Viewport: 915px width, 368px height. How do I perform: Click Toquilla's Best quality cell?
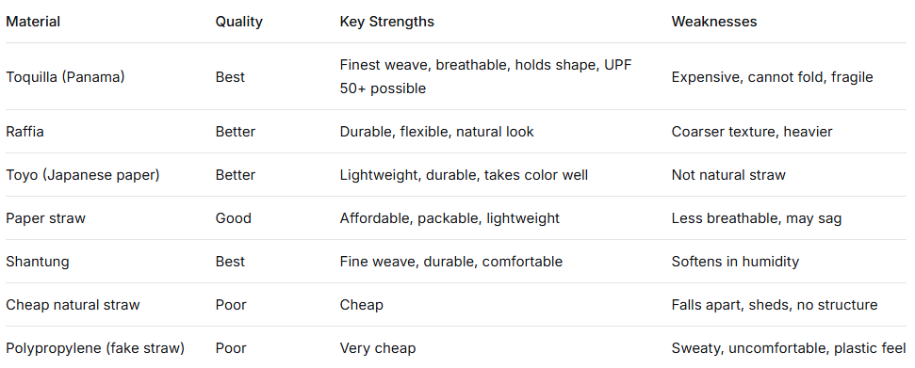(x=230, y=77)
